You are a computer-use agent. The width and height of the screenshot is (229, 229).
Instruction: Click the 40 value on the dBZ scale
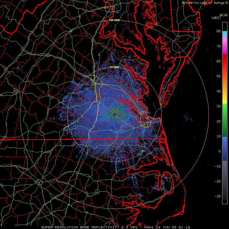(219, 91)
